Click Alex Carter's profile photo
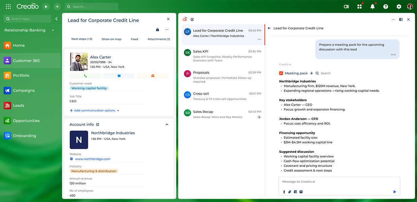This screenshot has height=202, width=417. 79,62
